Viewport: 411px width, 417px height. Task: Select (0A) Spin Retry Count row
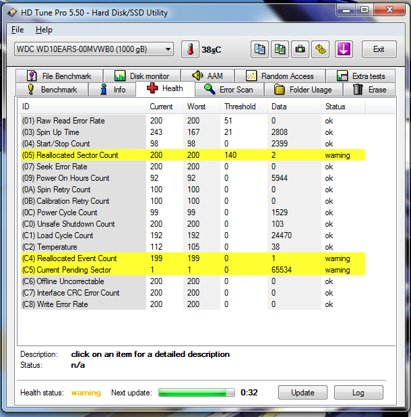pyautogui.click(x=193, y=190)
